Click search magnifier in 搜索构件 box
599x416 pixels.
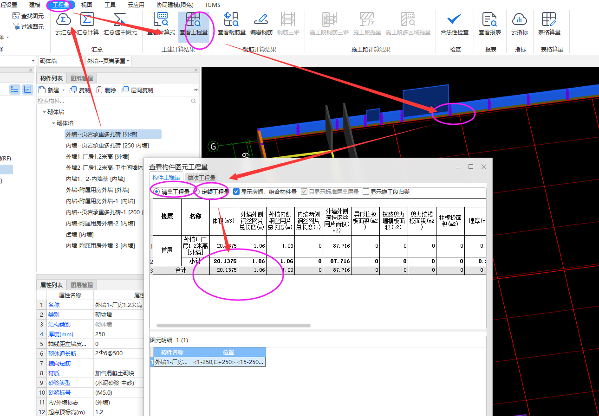(x=194, y=101)
